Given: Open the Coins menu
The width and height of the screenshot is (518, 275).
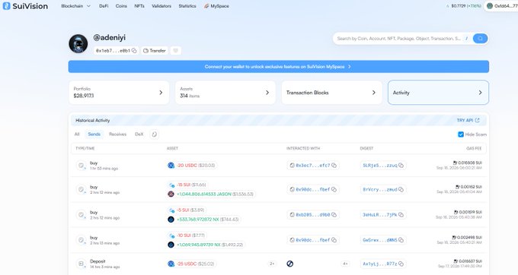Looking at the screenshot, I should [x=121, y=6].
